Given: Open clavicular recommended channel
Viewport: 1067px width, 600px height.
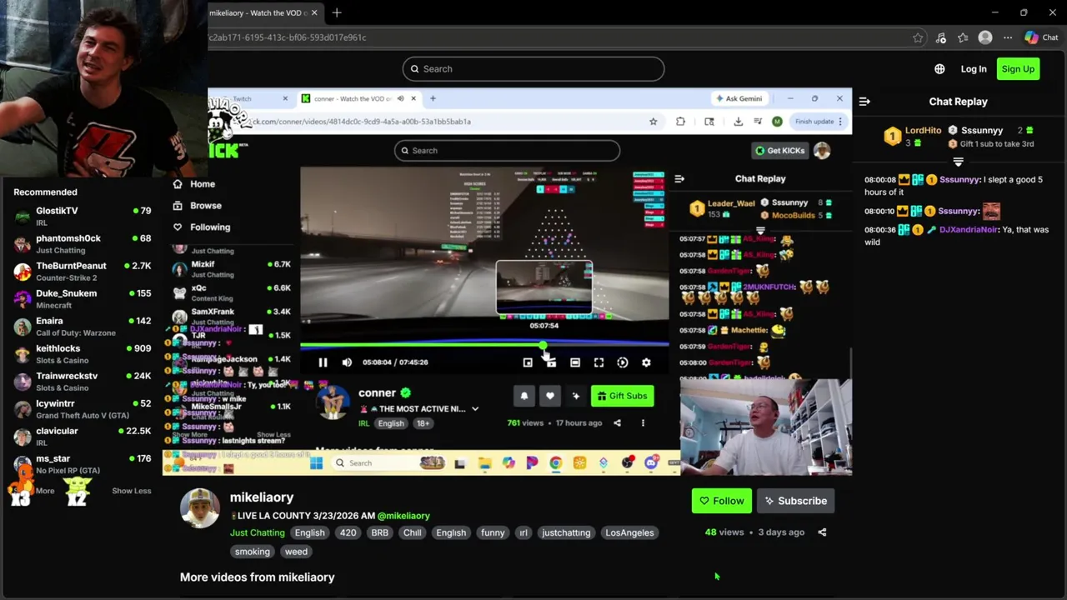Looking at the screenshot, I should click(x=82, y=436).
